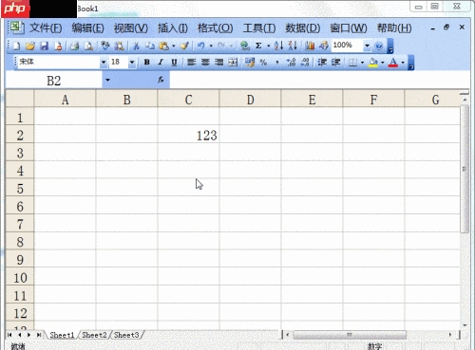Expand Standard toolbar options

(390, 46)
